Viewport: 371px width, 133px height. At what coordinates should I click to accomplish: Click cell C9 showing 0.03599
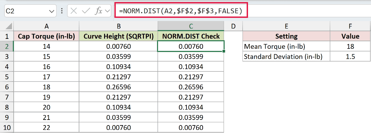coord(191,118)
